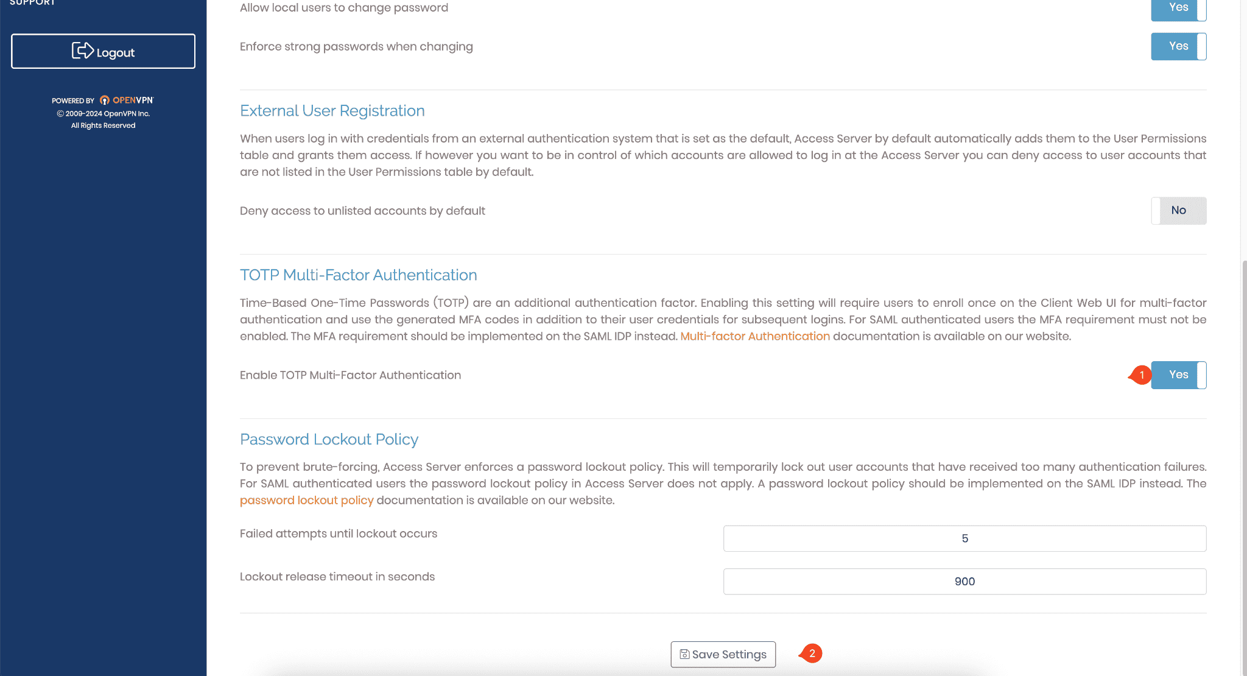Click the TOTP Multi-Factor Authentication heading
Viewport: 1247px width, 676px height.
coord(358,275)
